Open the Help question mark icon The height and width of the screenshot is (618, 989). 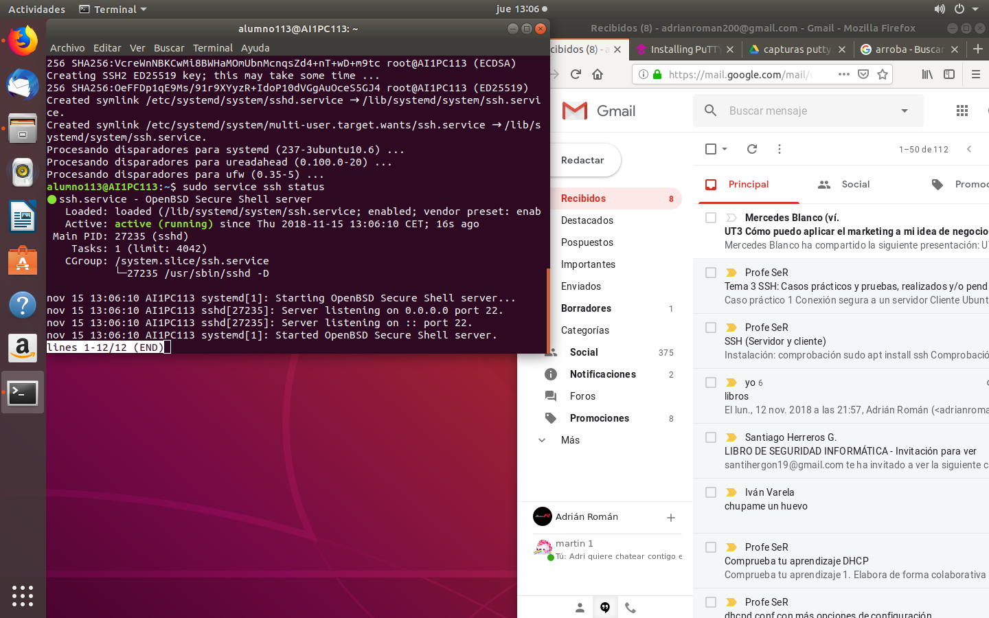pos(23,304)
